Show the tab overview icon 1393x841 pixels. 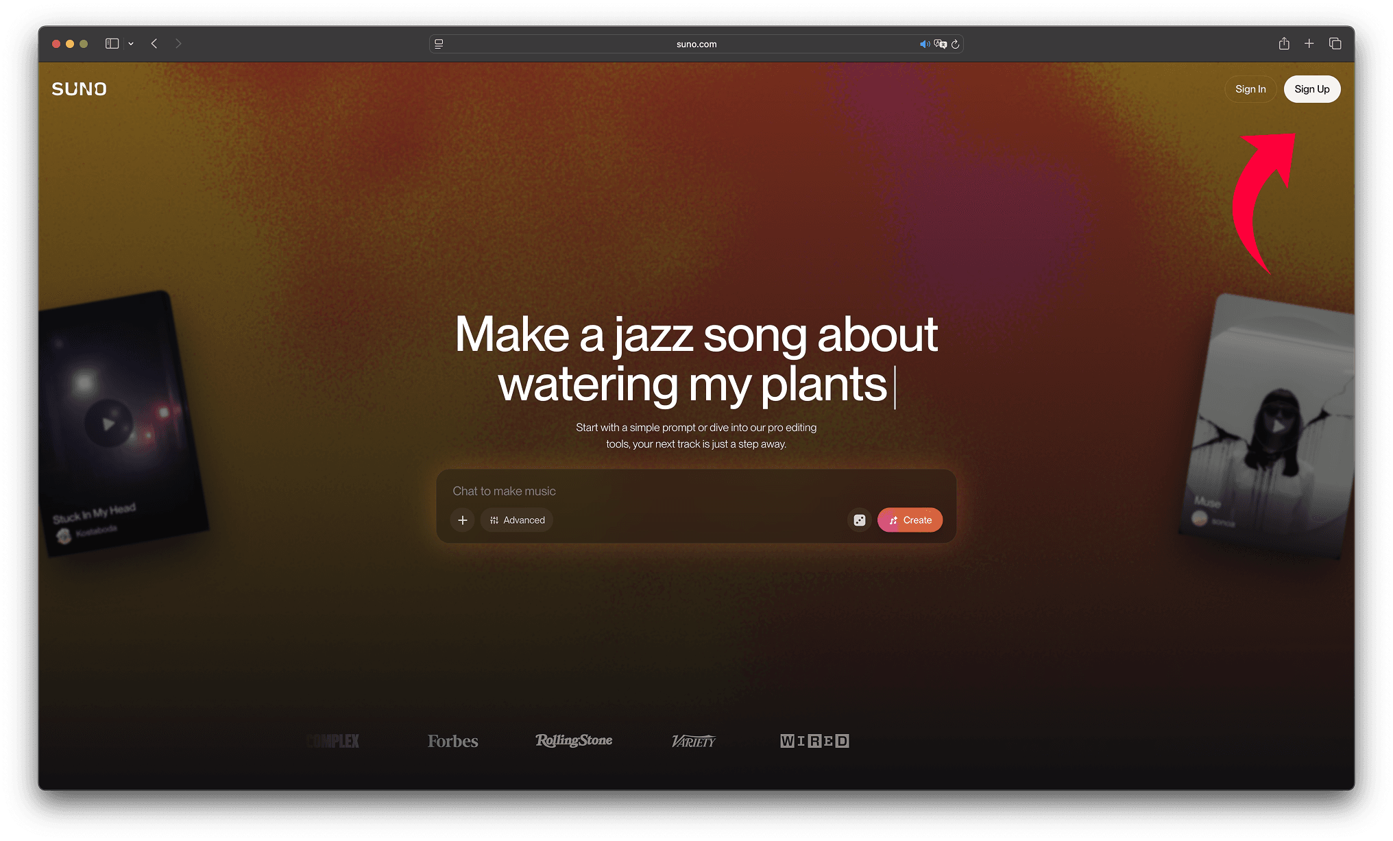tap(1335, 44)
